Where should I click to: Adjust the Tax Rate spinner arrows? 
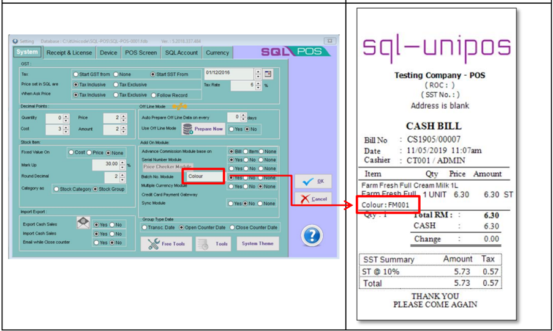click(258, 85)
